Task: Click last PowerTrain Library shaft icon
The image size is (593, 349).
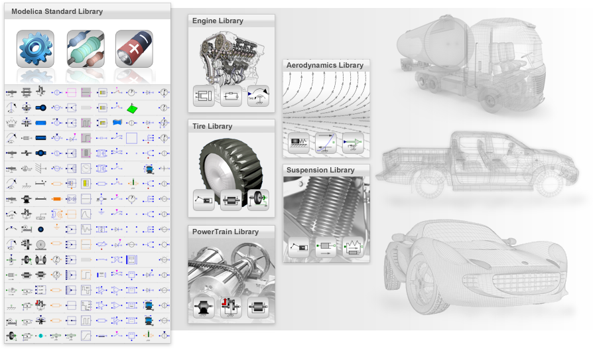Action: tap(258, 307)
